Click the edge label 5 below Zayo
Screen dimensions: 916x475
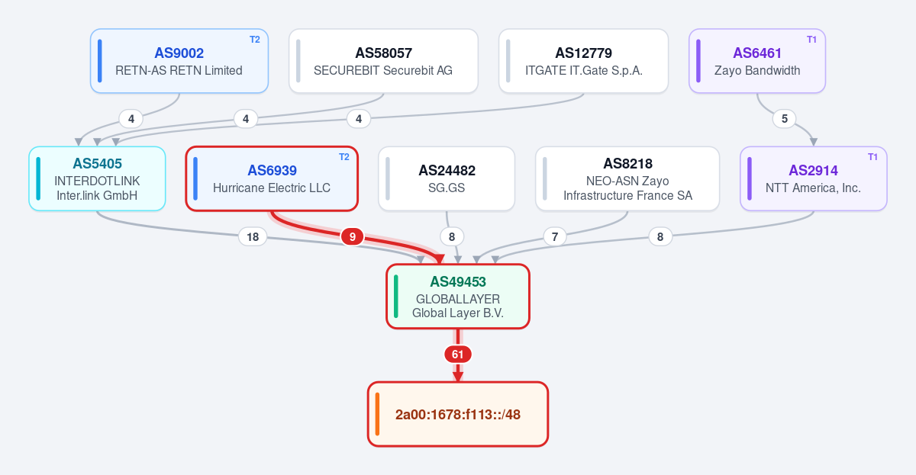click(784, 119)
